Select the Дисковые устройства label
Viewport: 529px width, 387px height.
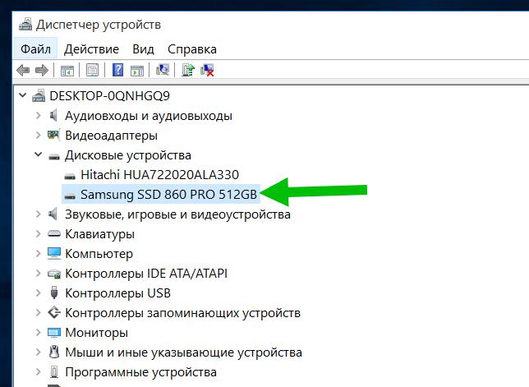point(128,155)
